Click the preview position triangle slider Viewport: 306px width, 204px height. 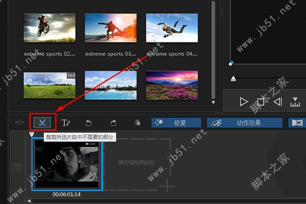coord(233,79)
